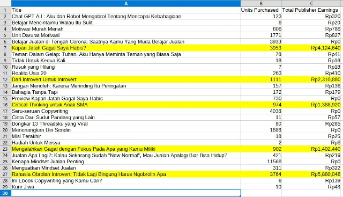Select earnings cell Rp48

tap(312, 187)
